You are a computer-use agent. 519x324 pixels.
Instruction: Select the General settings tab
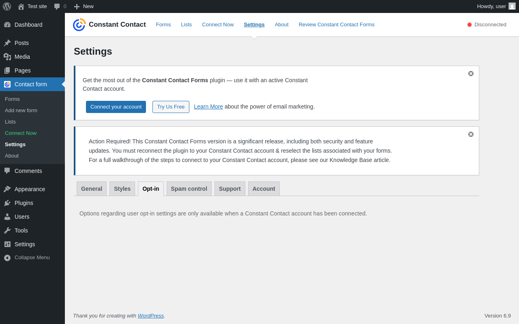(92, 189)
